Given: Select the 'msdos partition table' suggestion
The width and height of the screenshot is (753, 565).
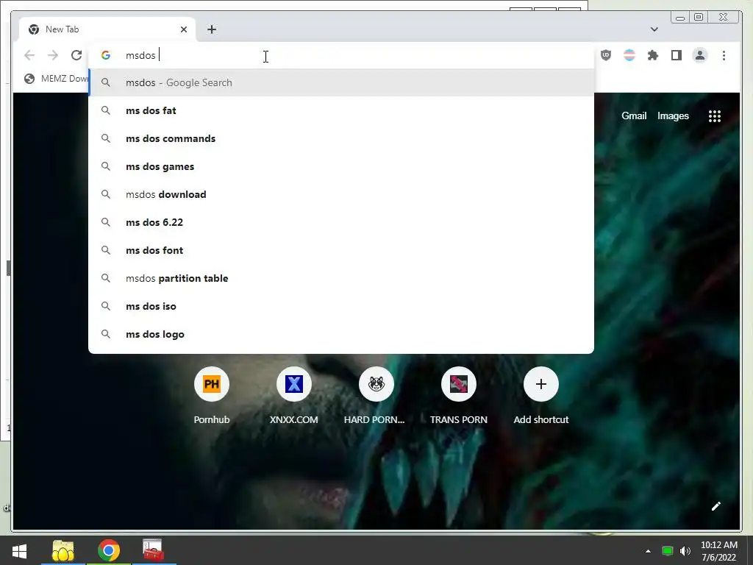Looking at the screenshot, I should 341,278.
